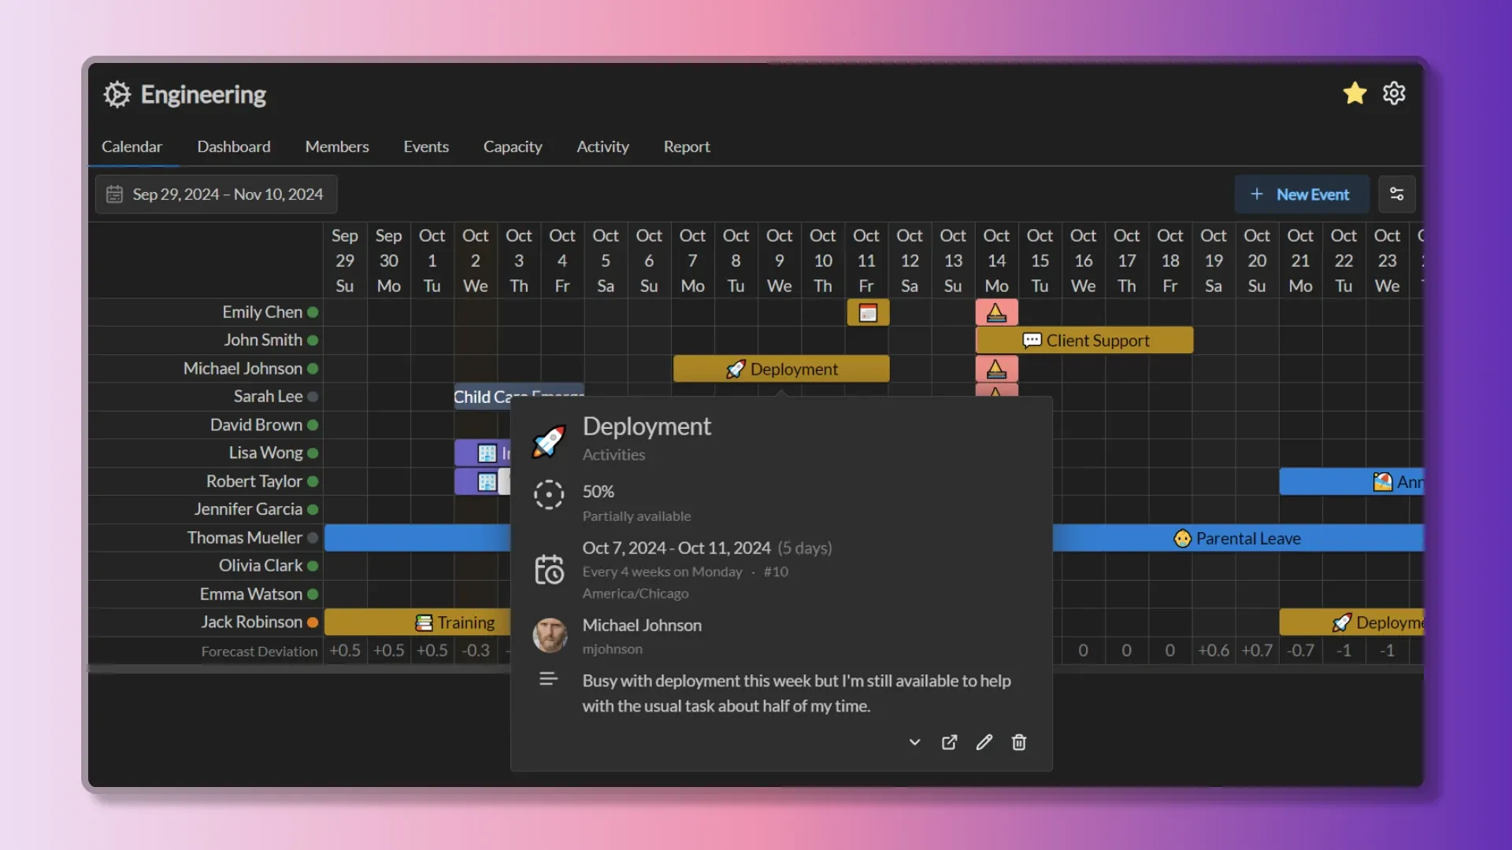Click the New Event button
The image size is (1512, 850).
click(x=1300, y=194)
